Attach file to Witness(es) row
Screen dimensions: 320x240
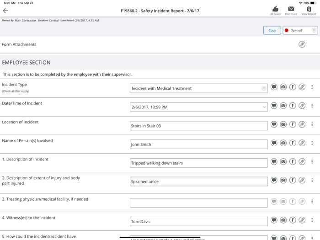[x=302, y=220]
